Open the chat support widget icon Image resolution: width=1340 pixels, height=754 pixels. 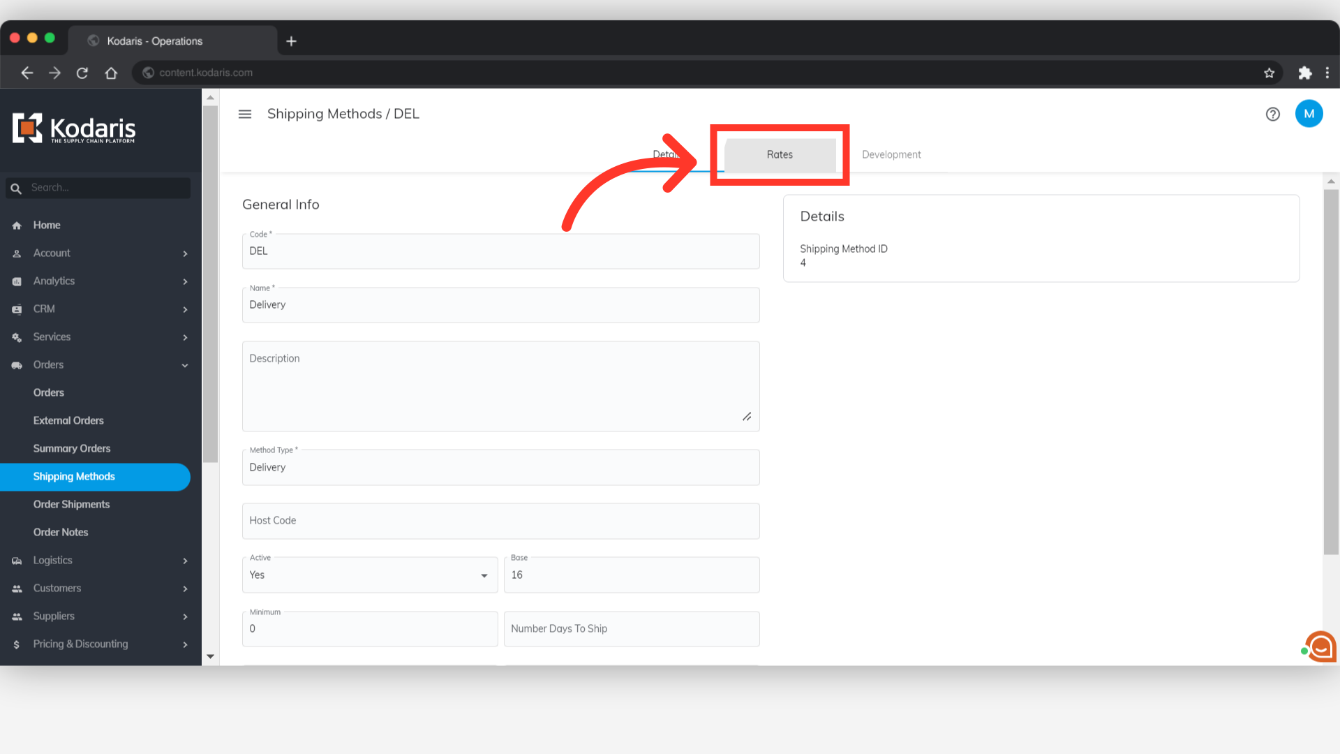(x=1320, y=646)
